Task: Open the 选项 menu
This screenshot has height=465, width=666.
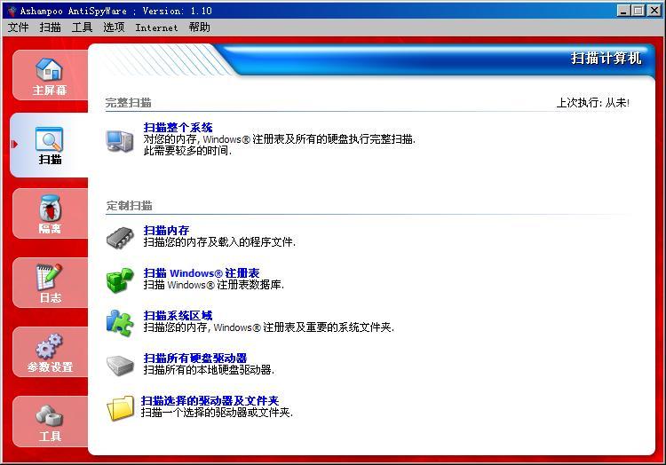Action: 114,28
